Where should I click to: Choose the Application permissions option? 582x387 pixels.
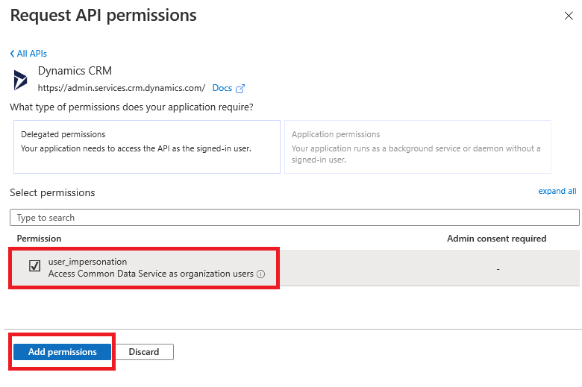(417, 147)
